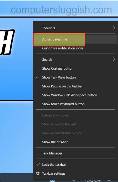The height and width of the screenshot is (182, 118).
Task: Click Show windows side by side
Action: [x=62, y=133]
